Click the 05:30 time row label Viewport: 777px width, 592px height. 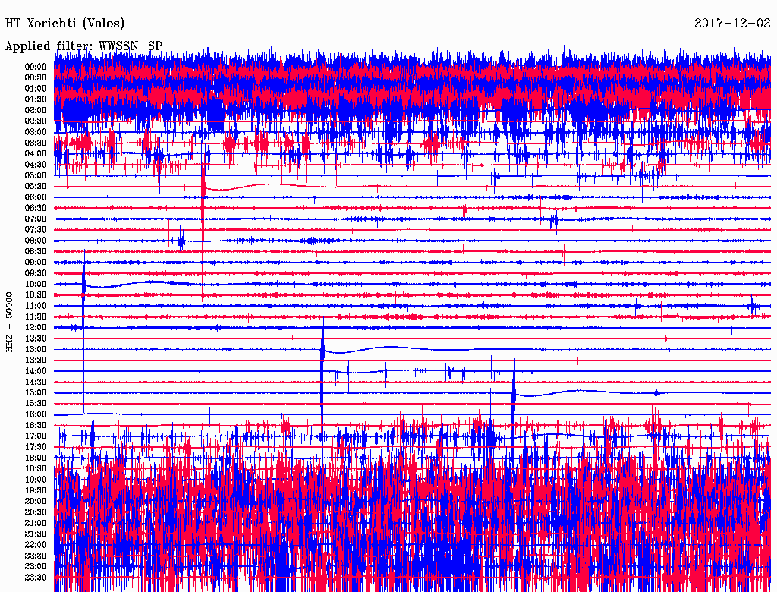(36, 186)
